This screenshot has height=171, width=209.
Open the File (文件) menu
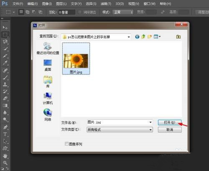pos(18,4)
